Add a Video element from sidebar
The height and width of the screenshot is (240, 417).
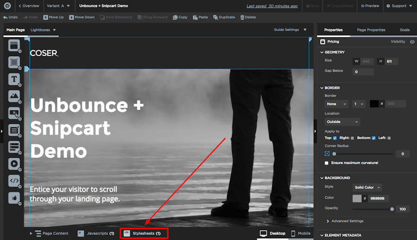[14, 163]
